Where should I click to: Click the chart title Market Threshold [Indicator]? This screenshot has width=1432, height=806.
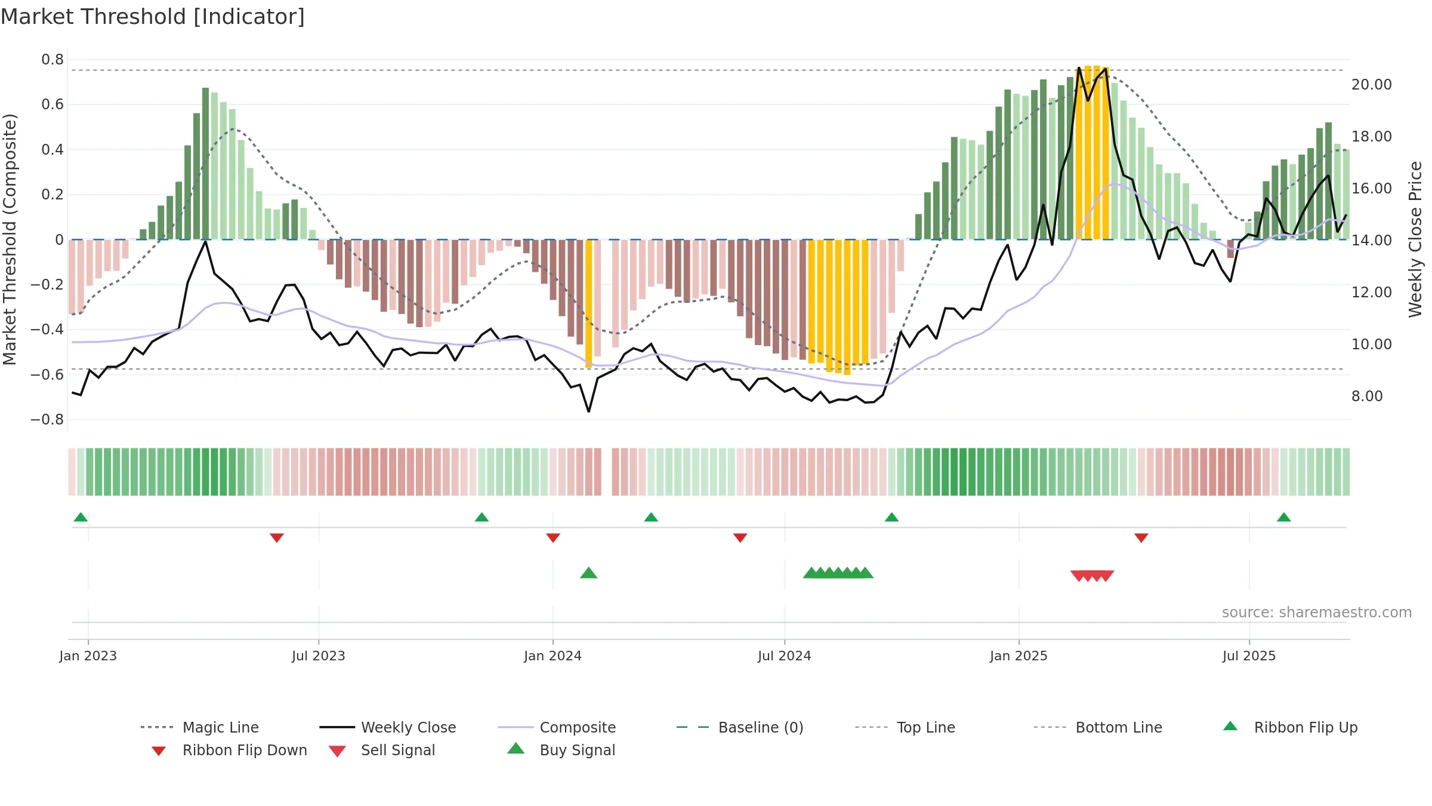pos(153,17)
